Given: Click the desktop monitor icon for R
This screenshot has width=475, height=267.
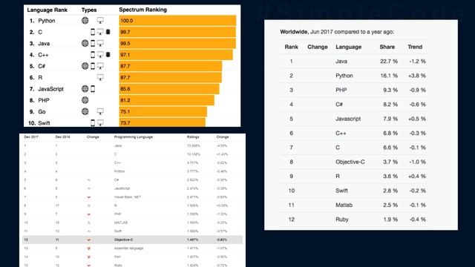Looking at the screenshot, I should tap(100, 77).
